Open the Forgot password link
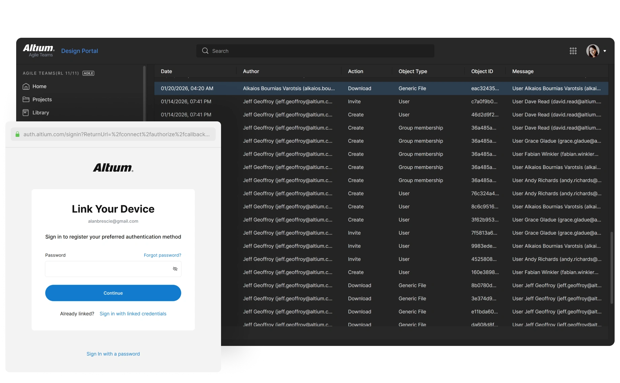Viewport: 620px width, 383px height. point(162,255)
